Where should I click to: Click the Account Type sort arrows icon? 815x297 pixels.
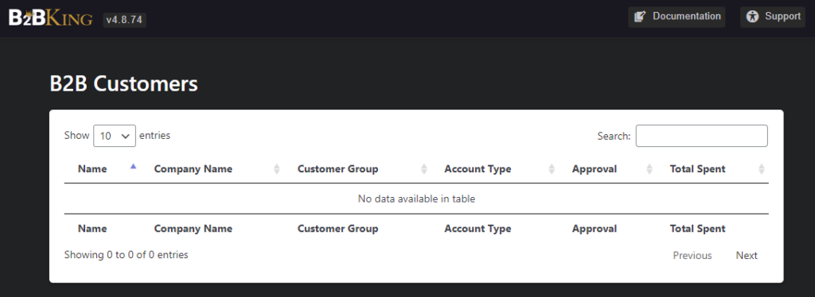pos(552,169)
